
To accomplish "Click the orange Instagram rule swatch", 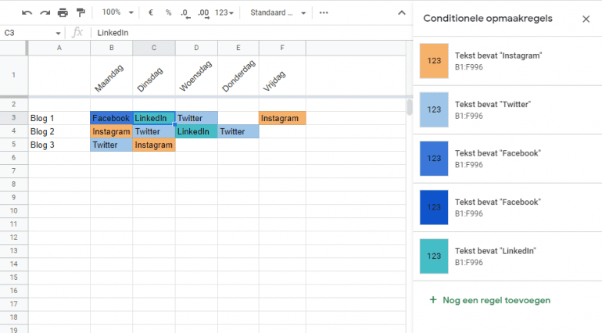I will click(x=434, y=61).
